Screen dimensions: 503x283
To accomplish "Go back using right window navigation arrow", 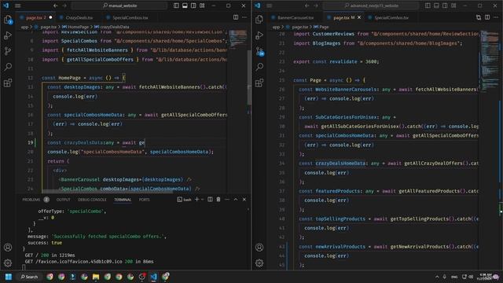I will pos(307,6).
